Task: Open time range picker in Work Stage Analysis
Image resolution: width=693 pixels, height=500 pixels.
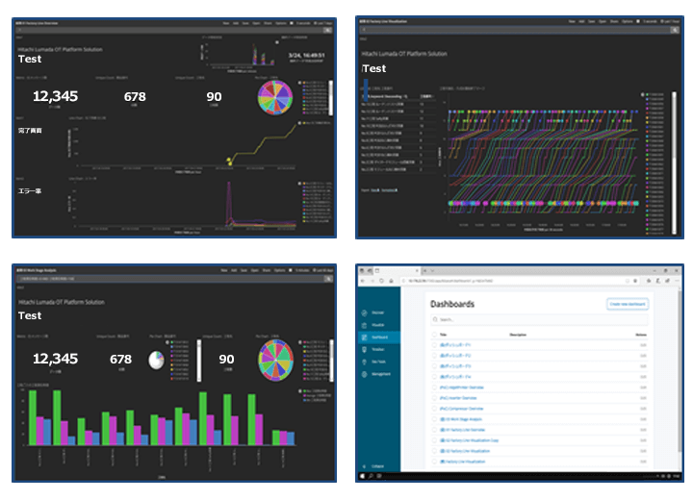Action: 323,270
